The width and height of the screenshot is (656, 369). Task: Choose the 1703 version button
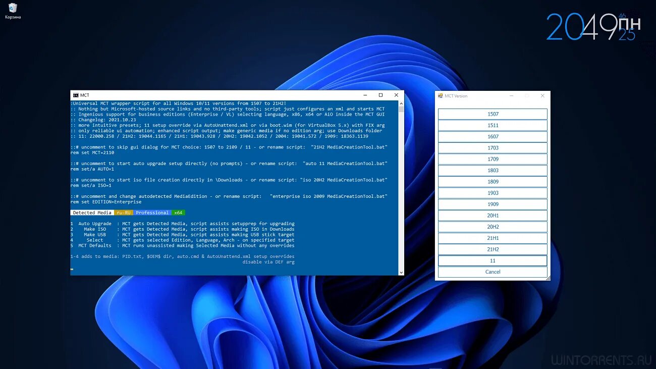coord(493,148)
